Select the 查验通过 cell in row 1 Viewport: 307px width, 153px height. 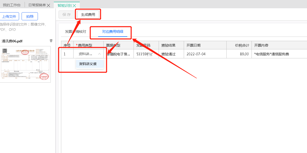(168, 54)
